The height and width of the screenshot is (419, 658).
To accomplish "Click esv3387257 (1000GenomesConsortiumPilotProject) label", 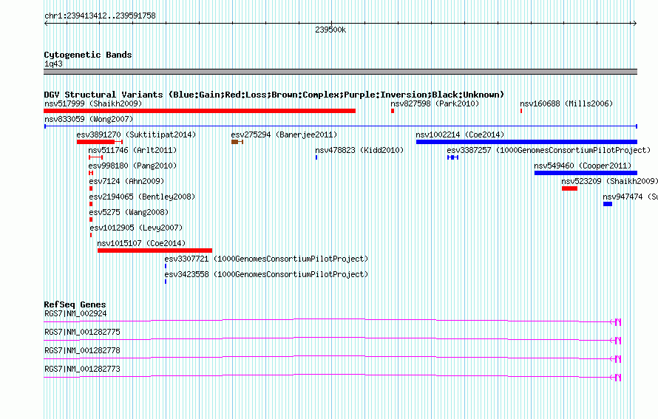I will 549,150.
